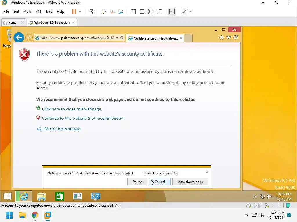
Task: Open the VMware Edit menu
Action: pos(16,12)
